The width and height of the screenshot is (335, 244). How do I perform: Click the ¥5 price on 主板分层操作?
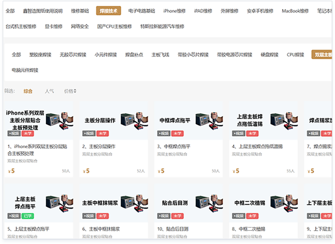click(86, 171)
